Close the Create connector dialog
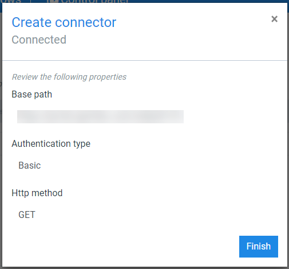289x269 pixels. pos(274,19)
